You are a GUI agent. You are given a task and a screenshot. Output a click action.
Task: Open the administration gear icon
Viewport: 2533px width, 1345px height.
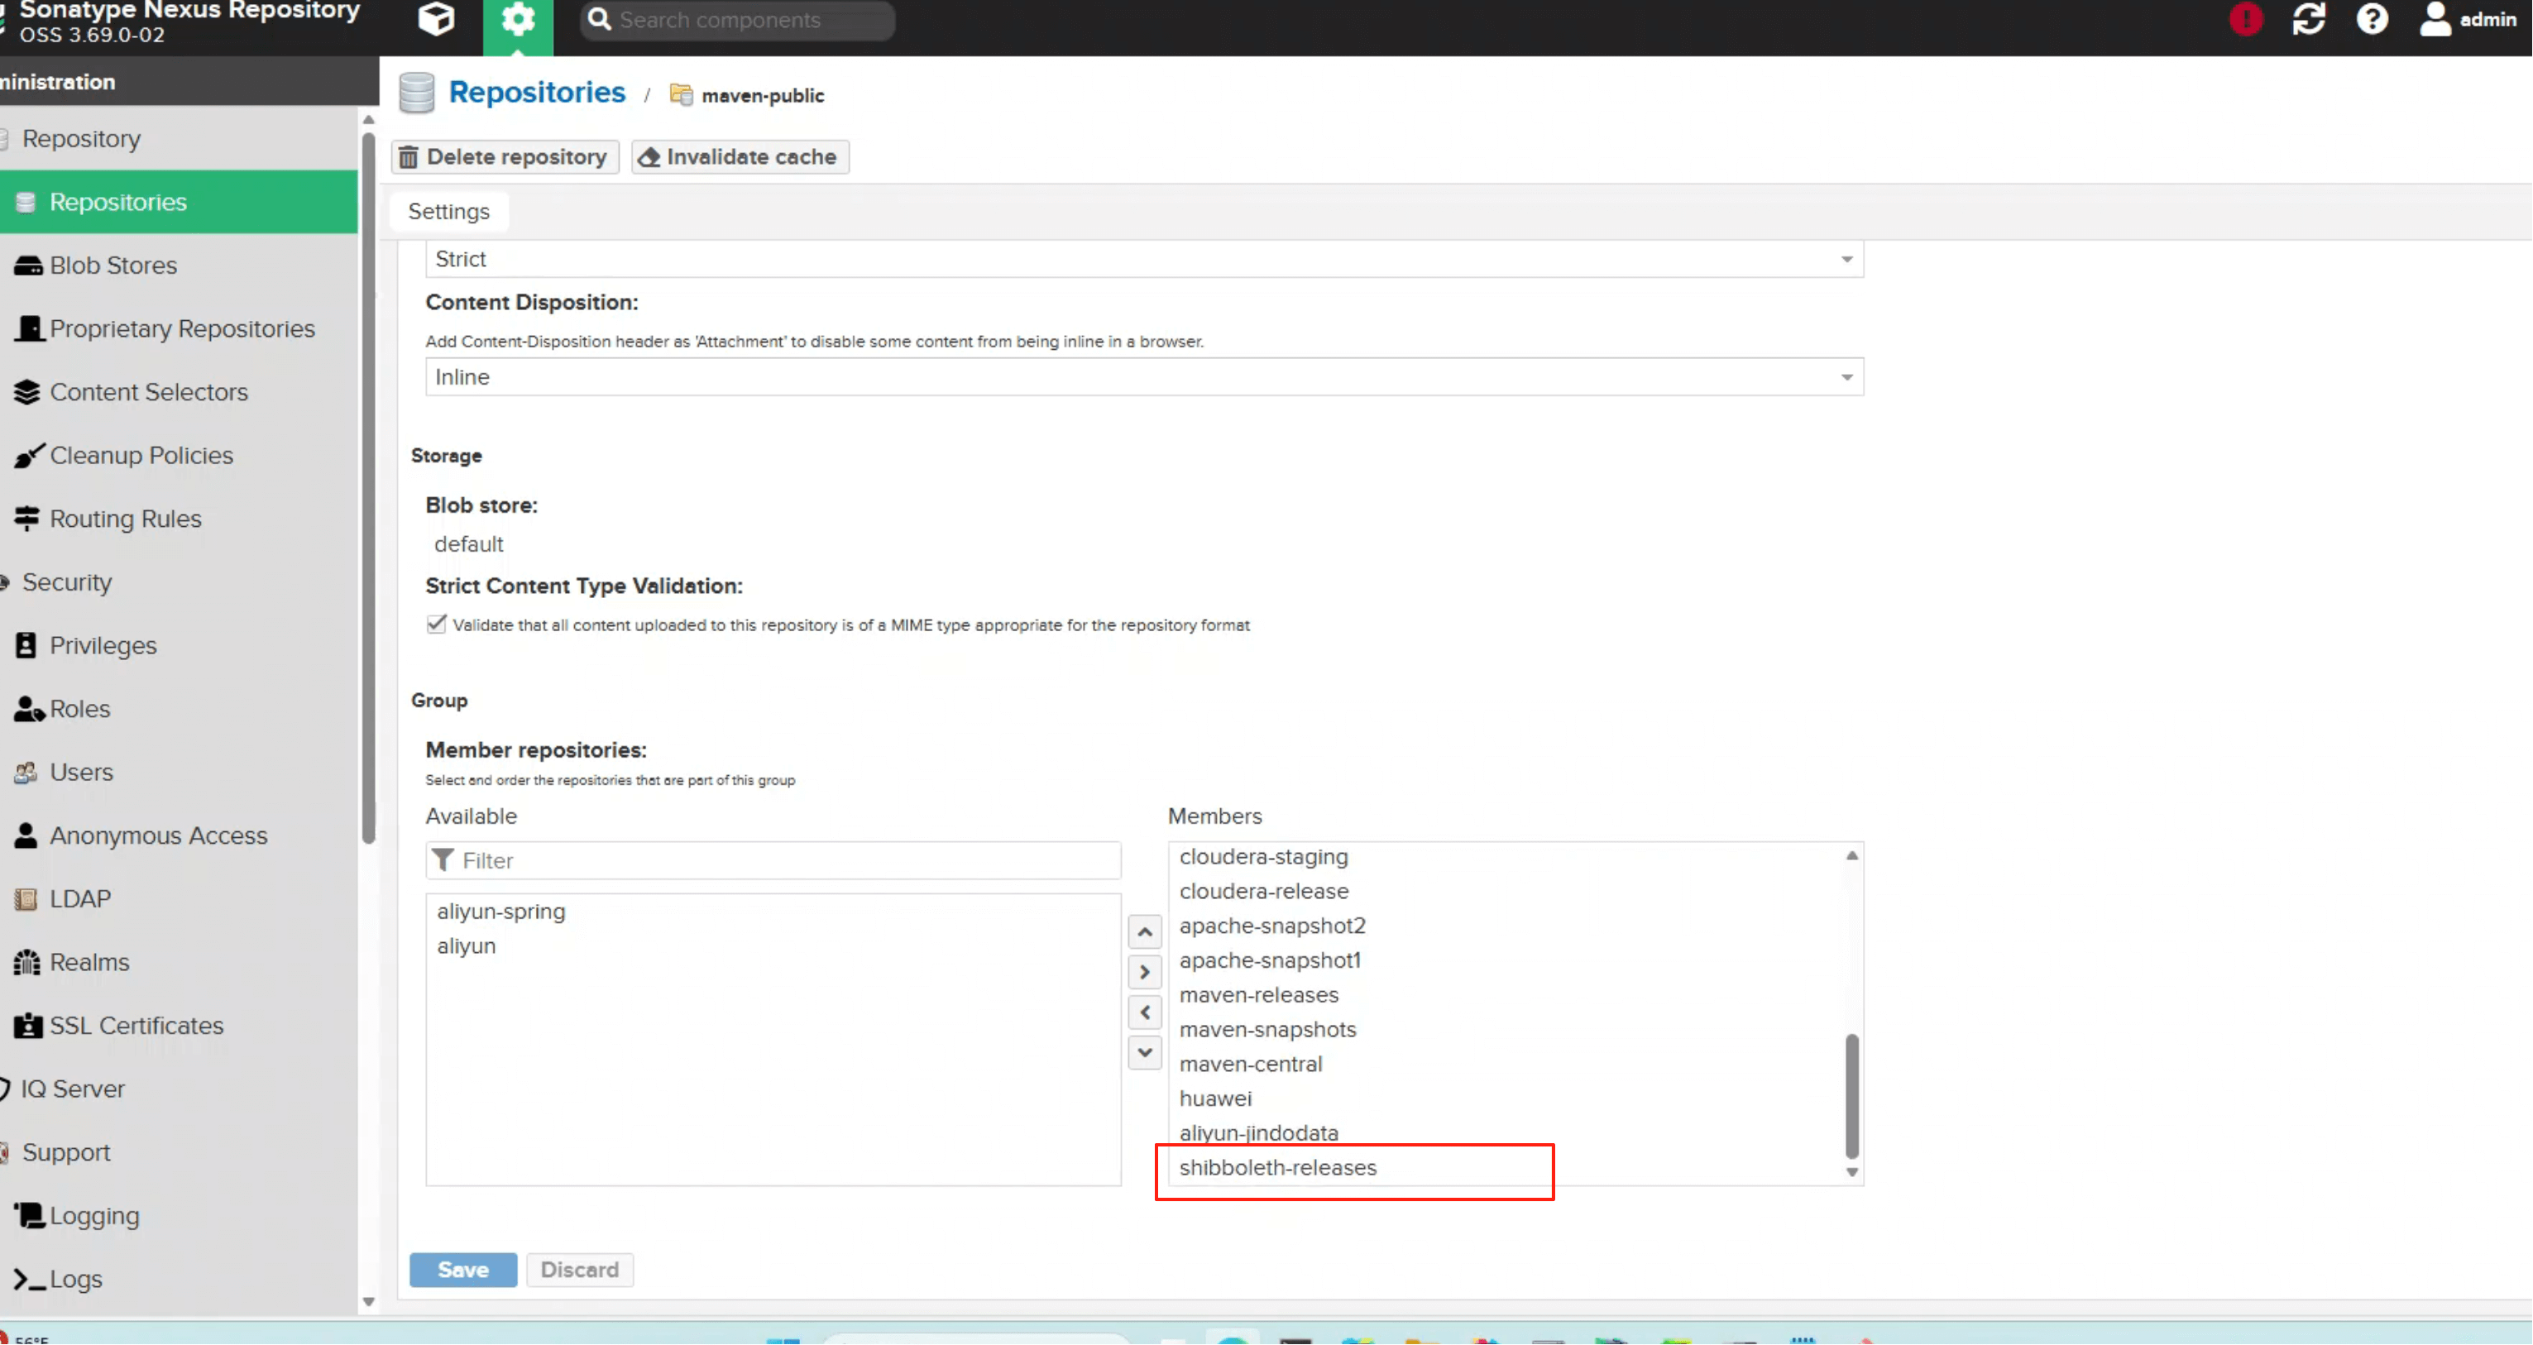[518, 20]
